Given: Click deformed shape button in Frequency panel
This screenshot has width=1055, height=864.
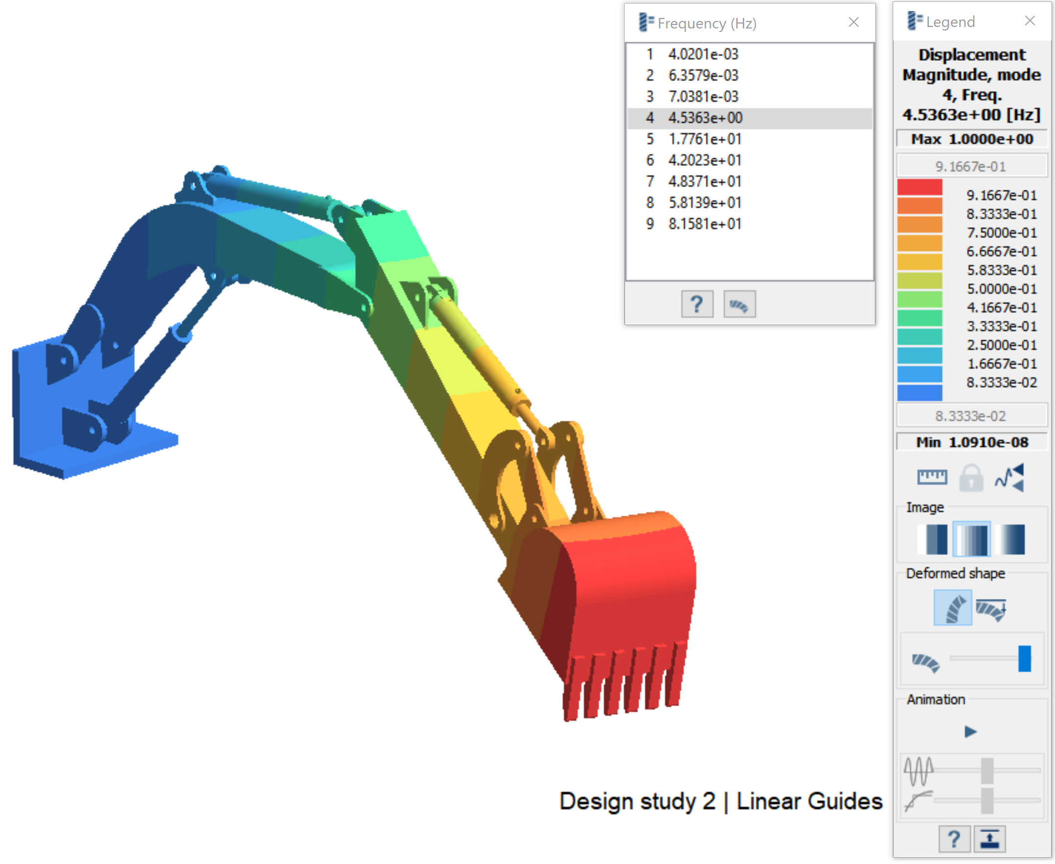Looking at the screenshot, I should tap(739, 304).
